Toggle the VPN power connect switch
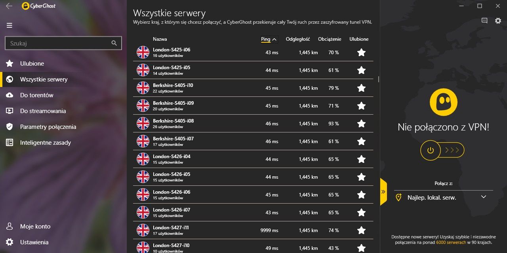The image size is (507, 253). point(442,150)
